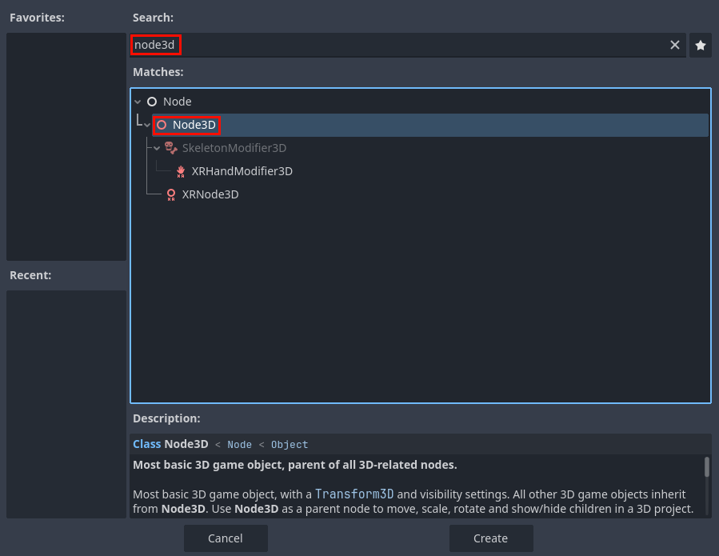Select XRHandModifier3D in the matches tree
719x556 pixels.
242,171
